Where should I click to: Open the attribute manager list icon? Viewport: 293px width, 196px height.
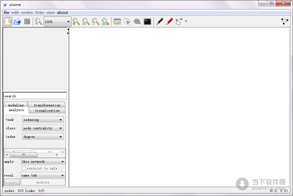[117, 21]
